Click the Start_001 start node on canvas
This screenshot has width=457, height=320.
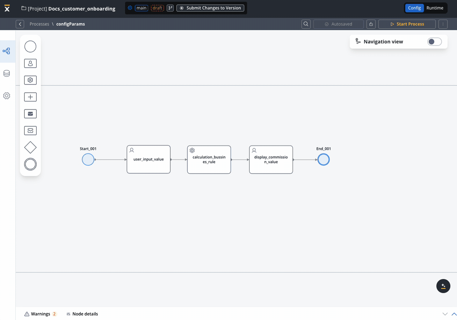pos(88,159)
